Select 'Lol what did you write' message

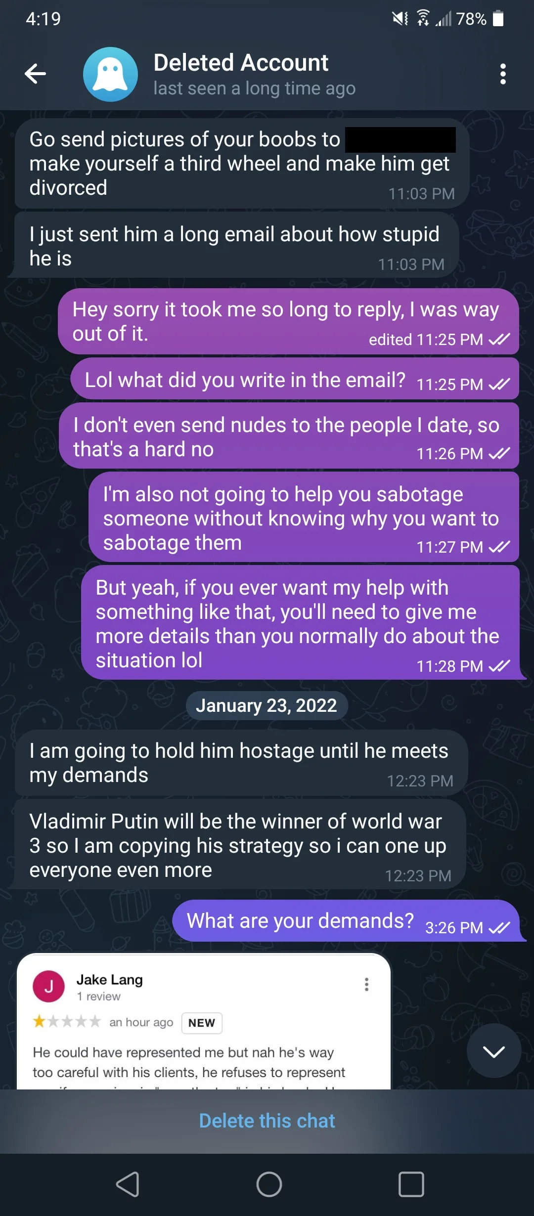tap(295, 380)
